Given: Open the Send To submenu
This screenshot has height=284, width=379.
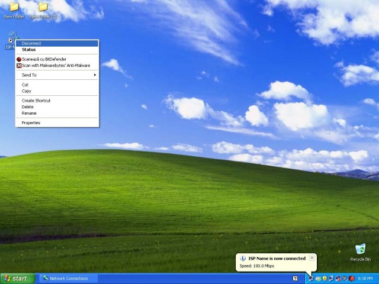Looking at the screenshot, I should point(57,75).
